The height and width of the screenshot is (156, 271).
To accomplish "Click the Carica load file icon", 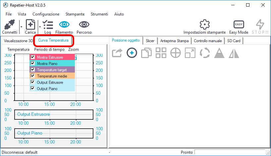I will pos(30,24).
